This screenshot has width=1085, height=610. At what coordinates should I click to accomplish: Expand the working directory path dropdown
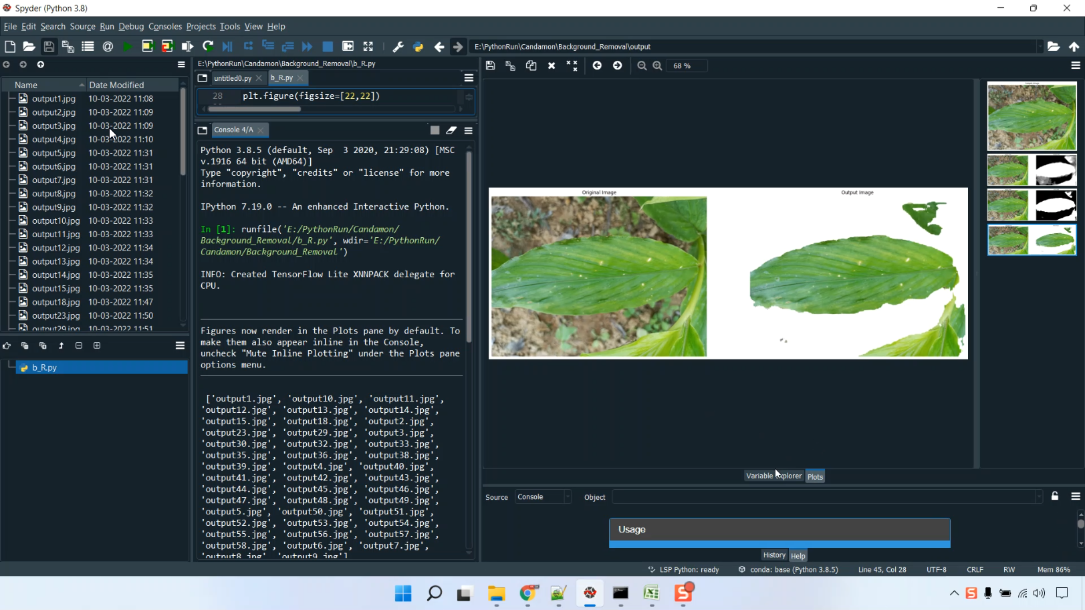pos(1039,47)
